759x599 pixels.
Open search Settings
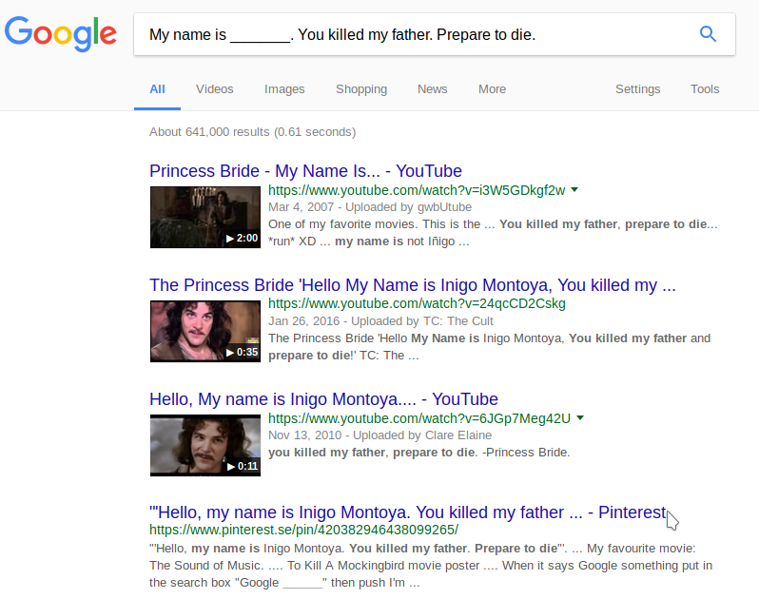click(637, 89)
